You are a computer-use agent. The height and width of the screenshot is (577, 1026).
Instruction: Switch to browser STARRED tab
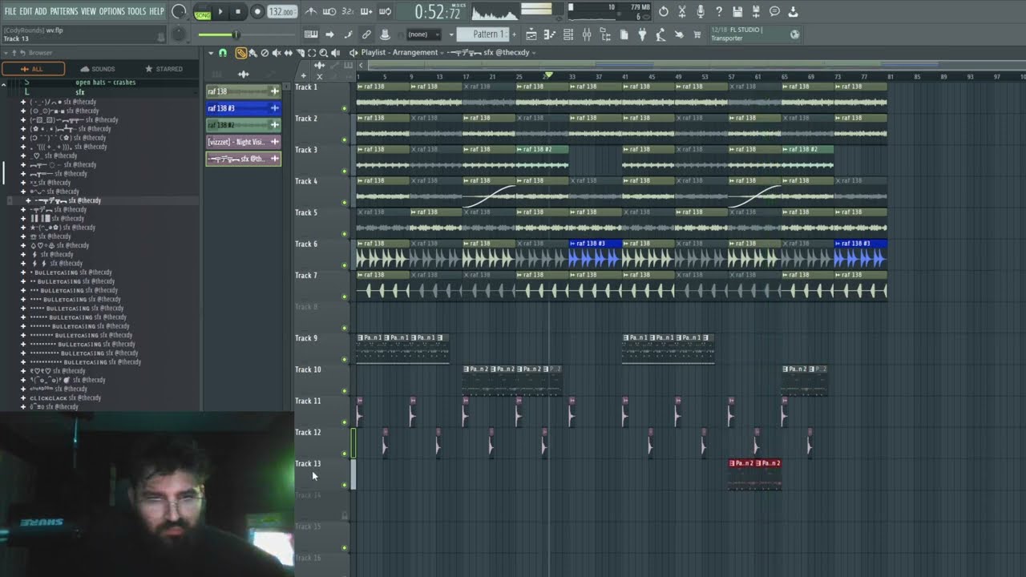click(164, 69)
